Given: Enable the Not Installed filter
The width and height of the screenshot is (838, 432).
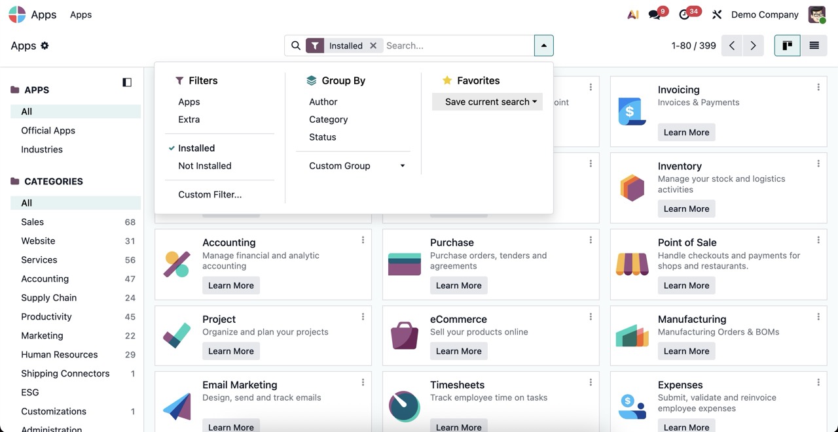Looking at the screenshot, I should (204, 166).
